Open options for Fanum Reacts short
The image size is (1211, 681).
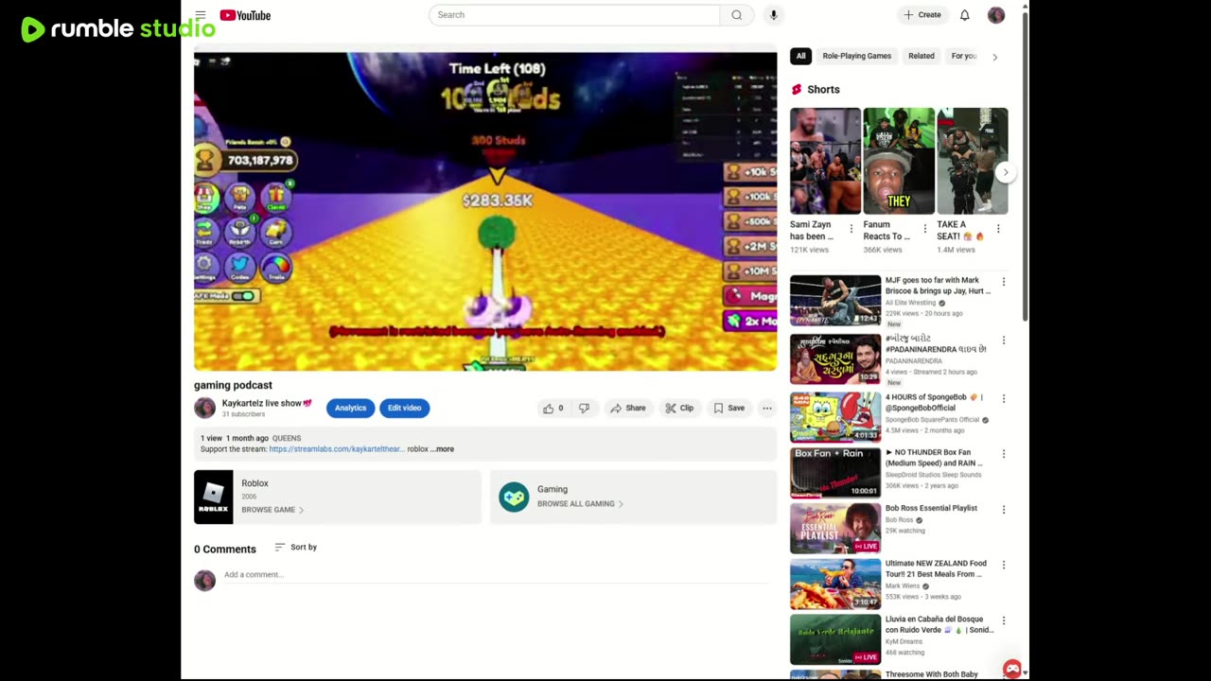[924, 229]
